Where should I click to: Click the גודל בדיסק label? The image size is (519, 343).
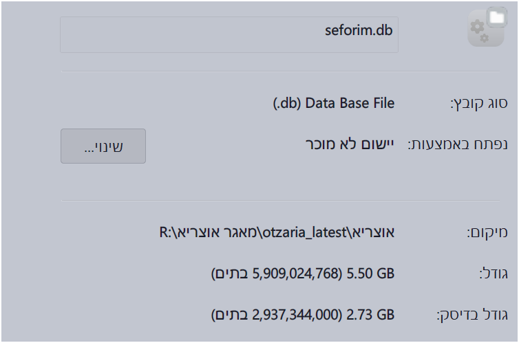coord(472,316)
